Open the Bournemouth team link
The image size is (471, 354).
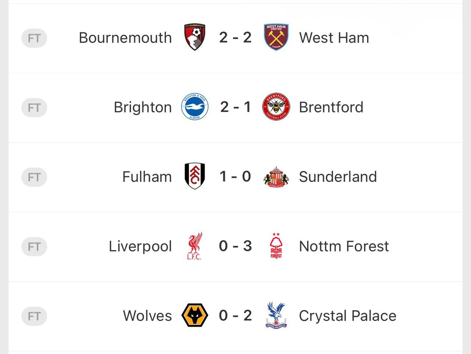tap(125, 38)
